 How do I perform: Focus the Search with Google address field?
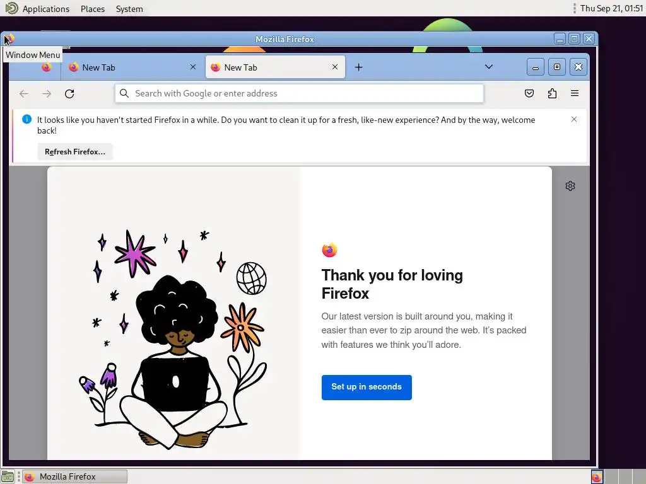299,93
